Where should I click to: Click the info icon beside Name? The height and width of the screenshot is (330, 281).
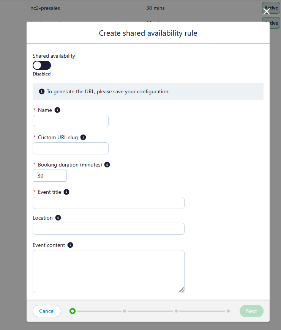click(x=57, y=110)
